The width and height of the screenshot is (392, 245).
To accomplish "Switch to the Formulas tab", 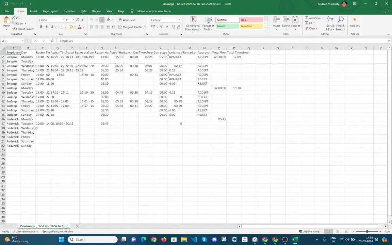I will 69,11.
